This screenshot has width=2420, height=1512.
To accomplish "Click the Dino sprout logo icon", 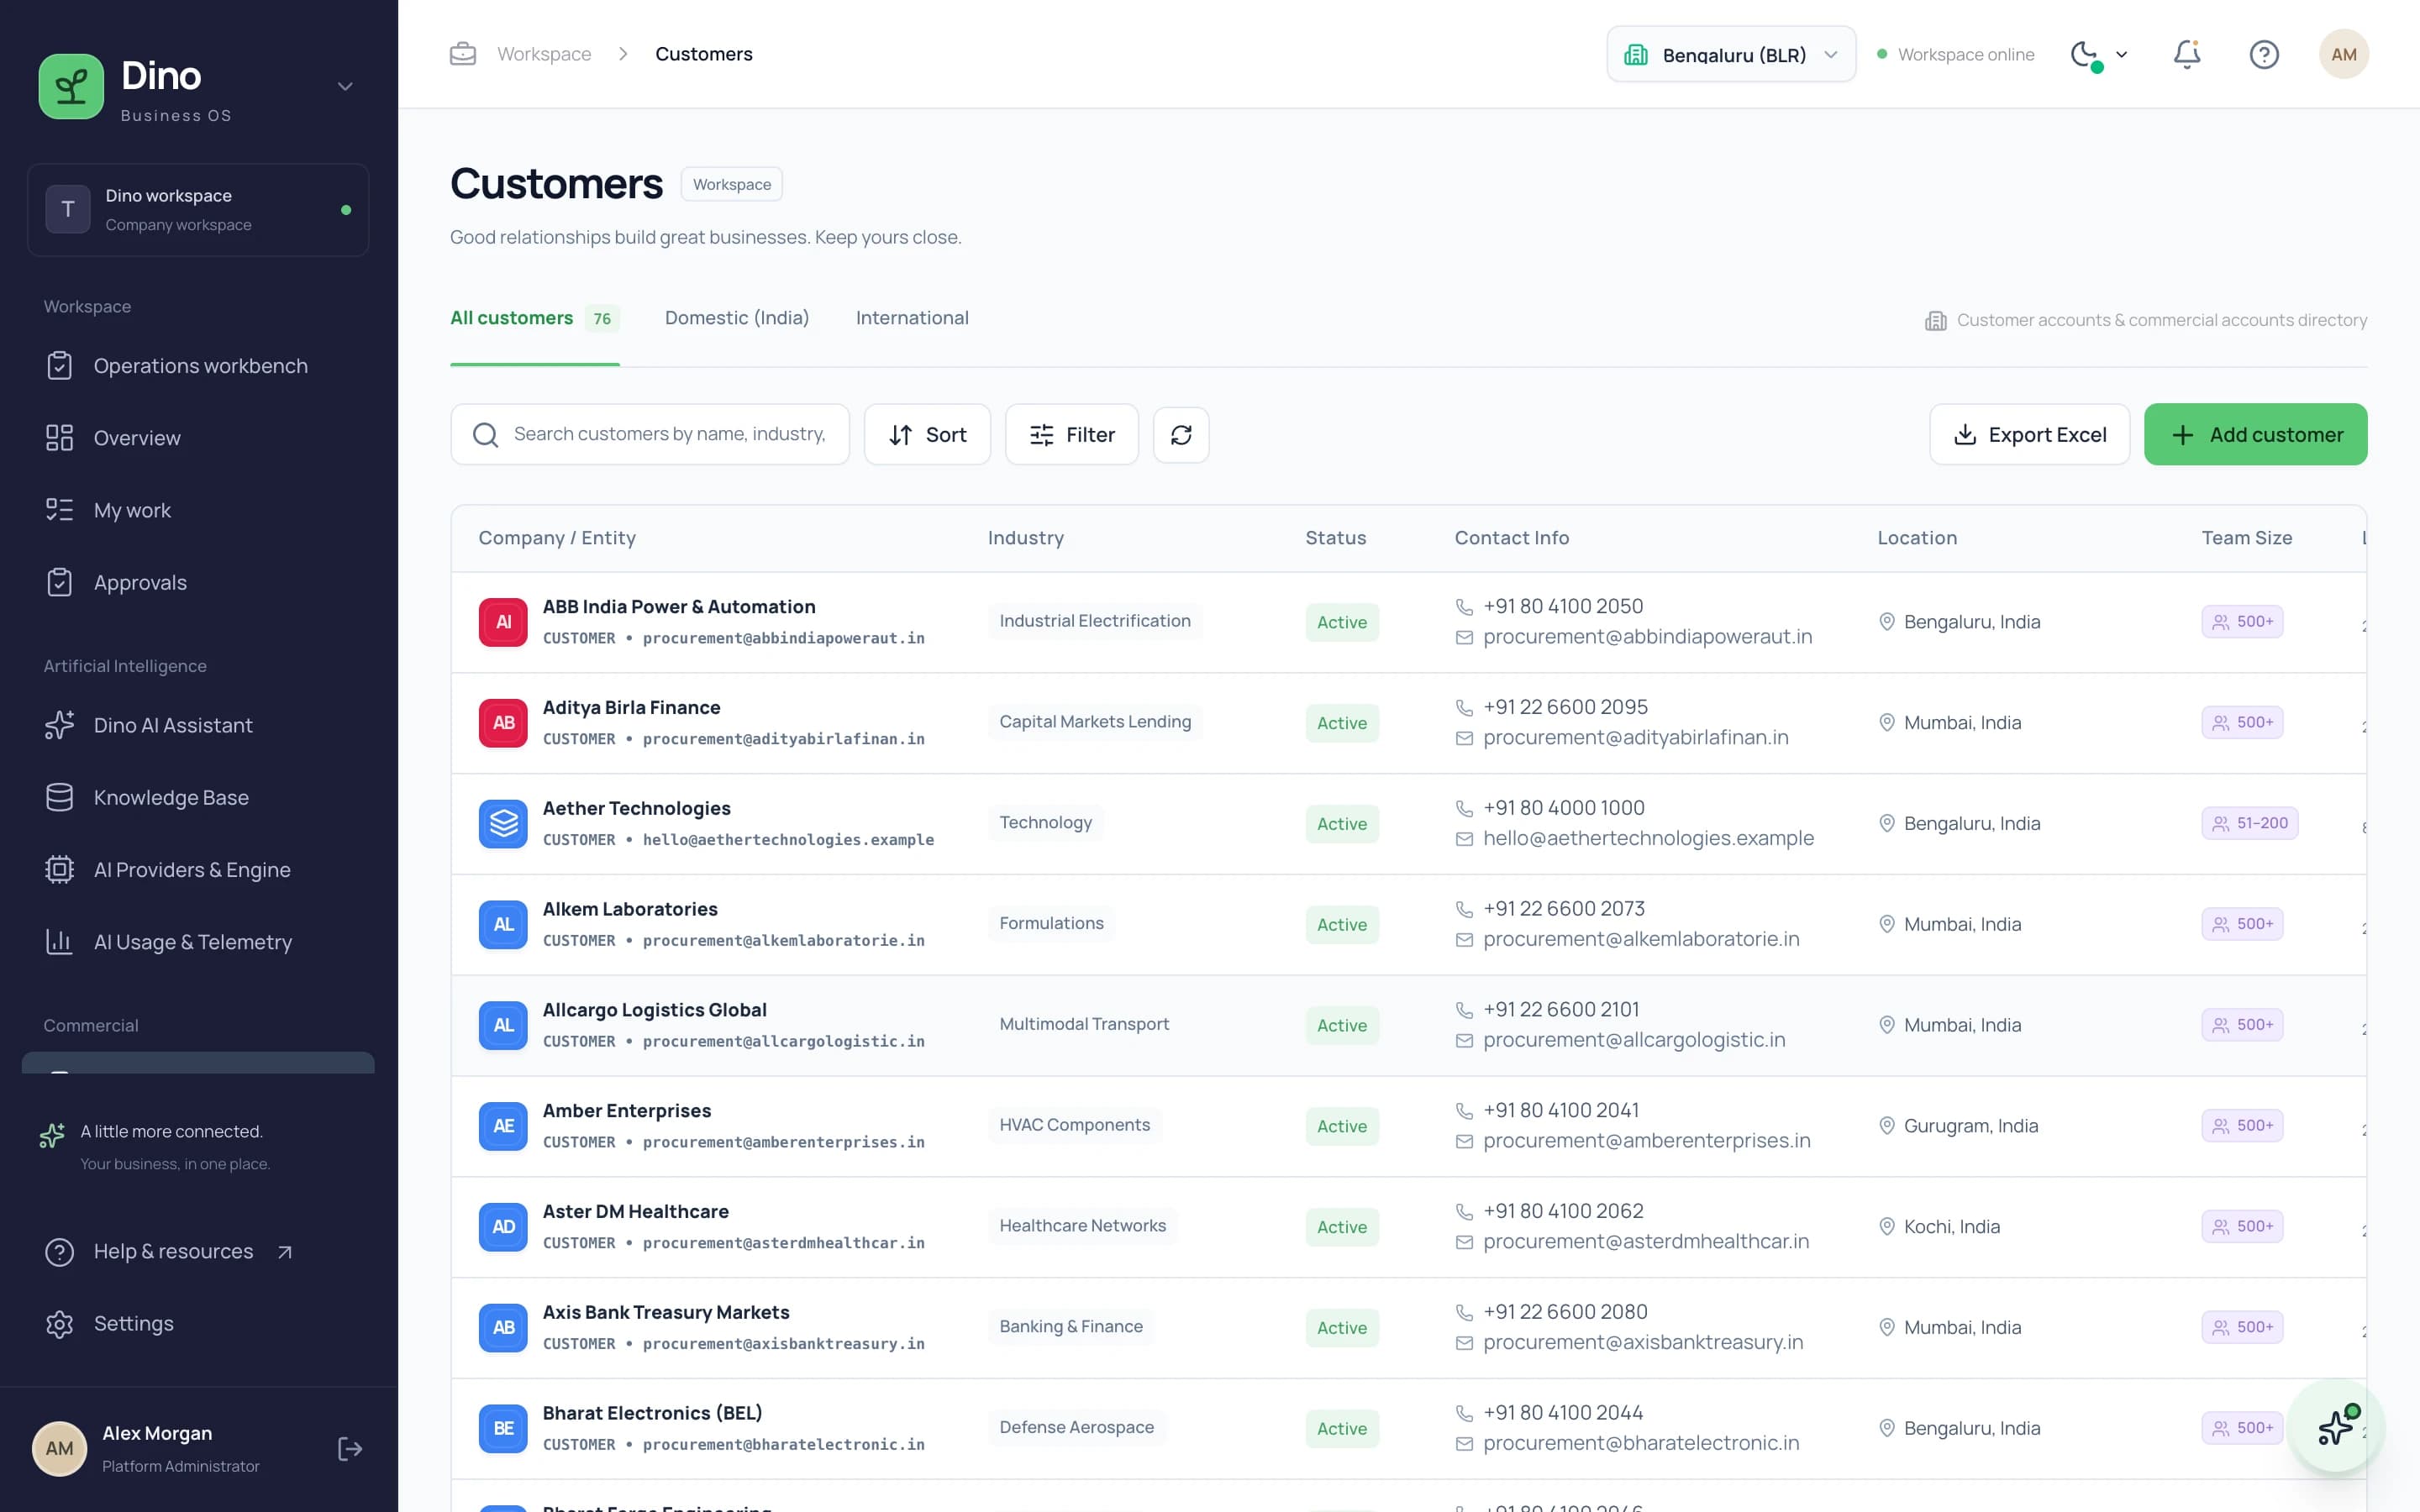I will tap(71, 87).
